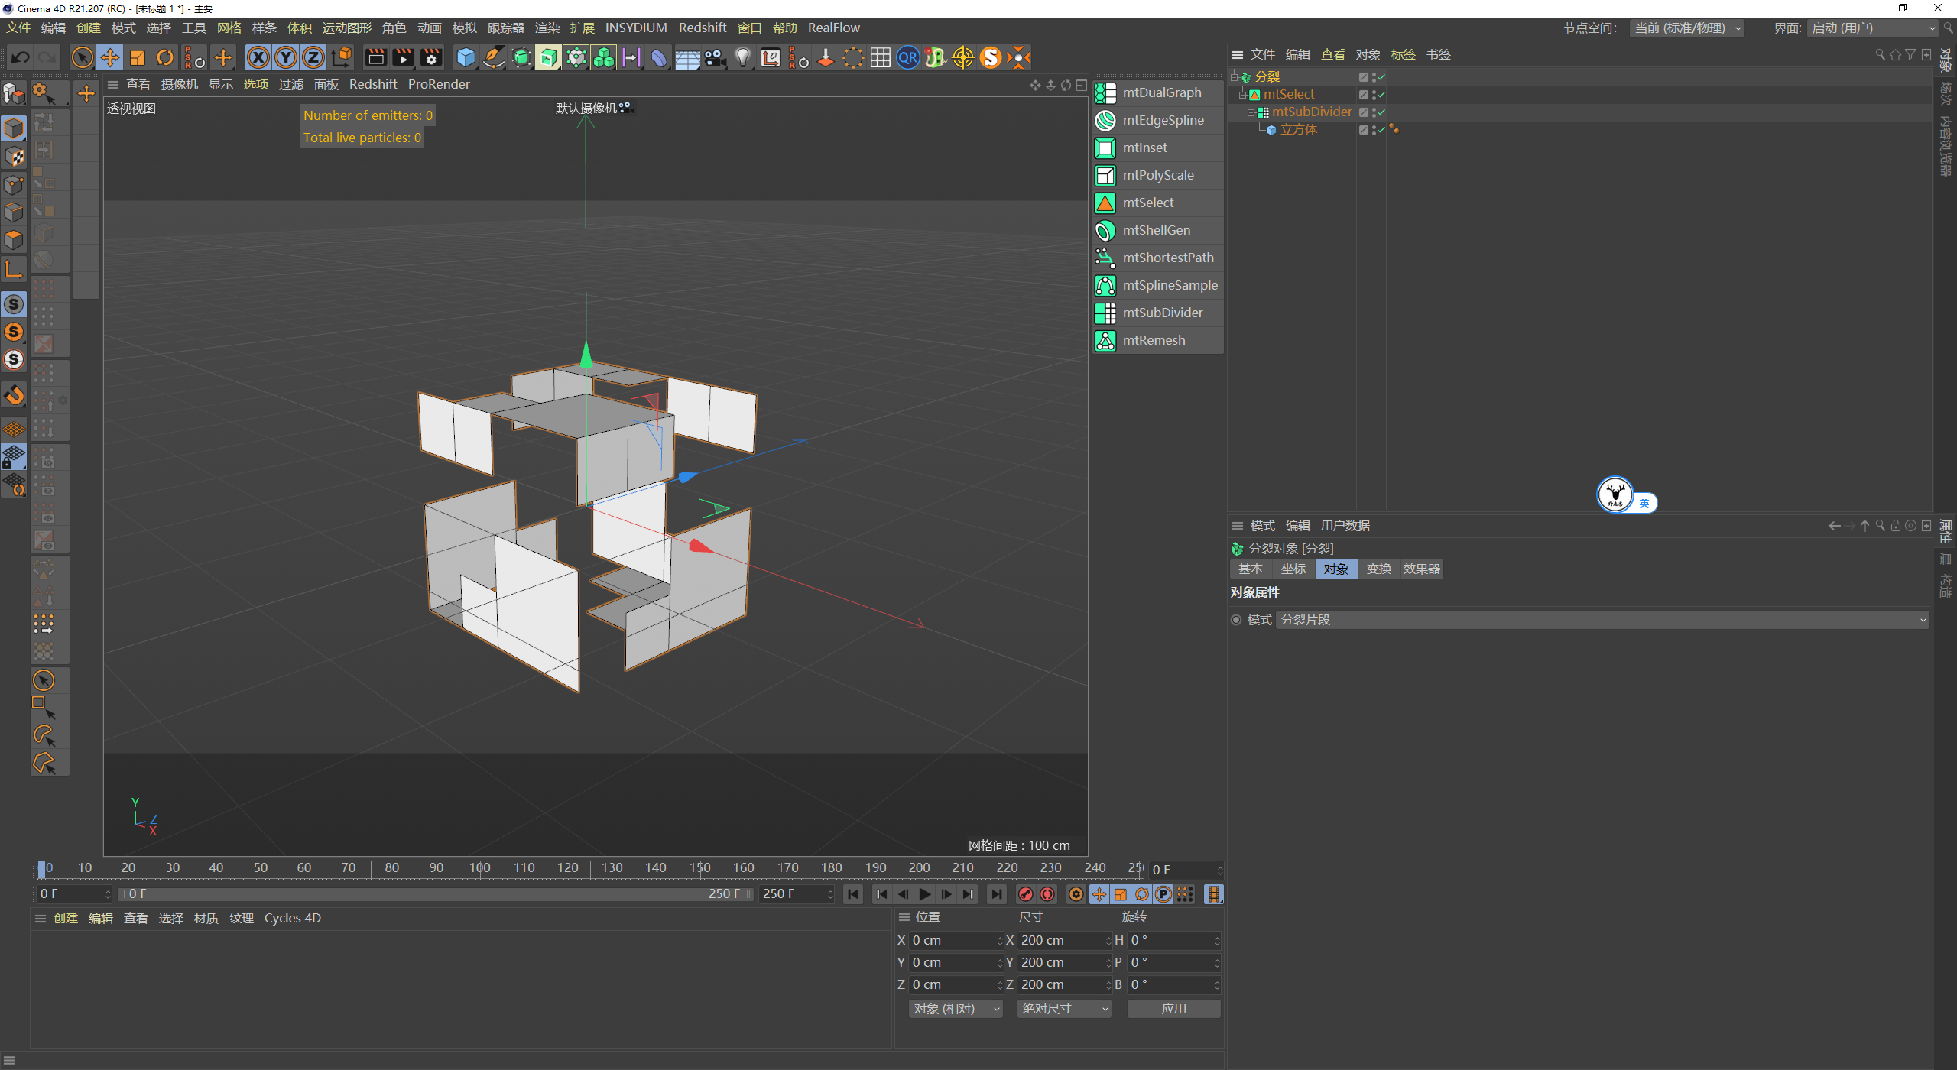
Task: Click the mtShellGen plugin icon
Action: pos(1105,230)
